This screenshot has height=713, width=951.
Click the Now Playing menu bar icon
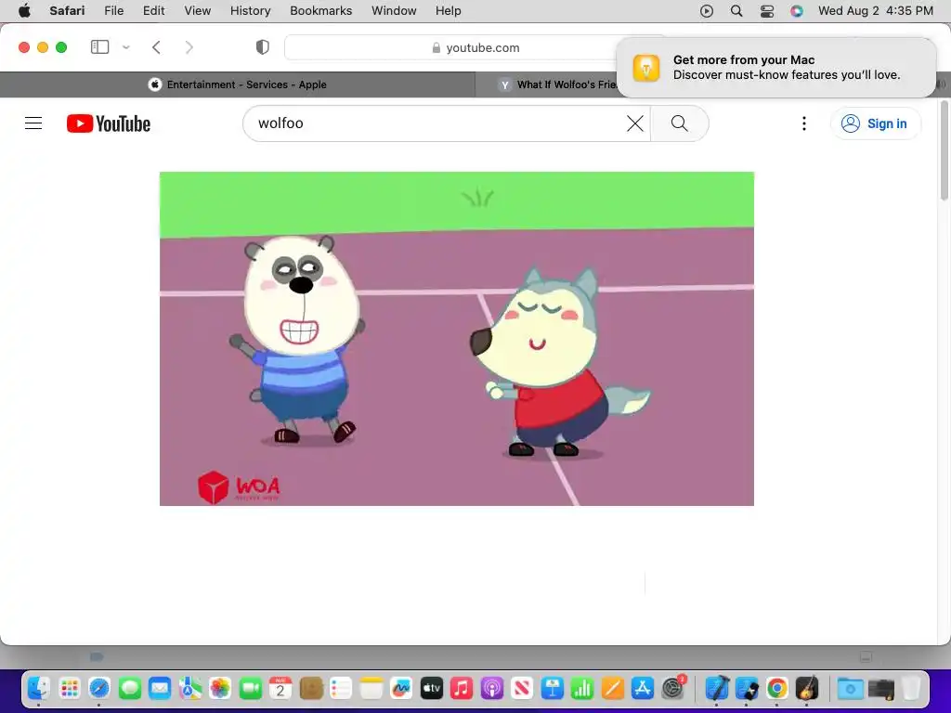coord(707,11)
